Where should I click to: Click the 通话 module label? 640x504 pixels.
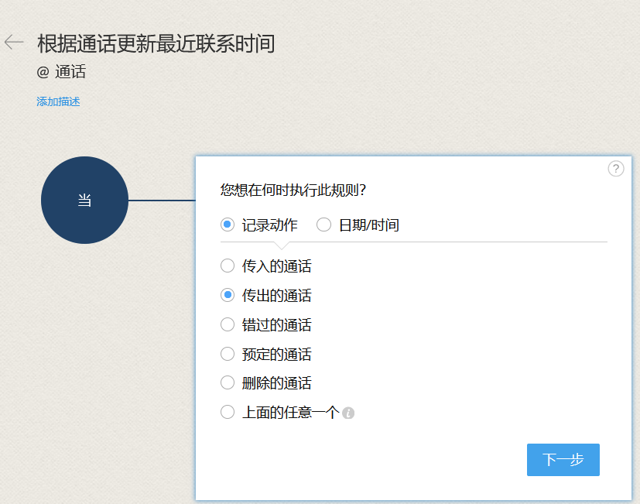70,73
